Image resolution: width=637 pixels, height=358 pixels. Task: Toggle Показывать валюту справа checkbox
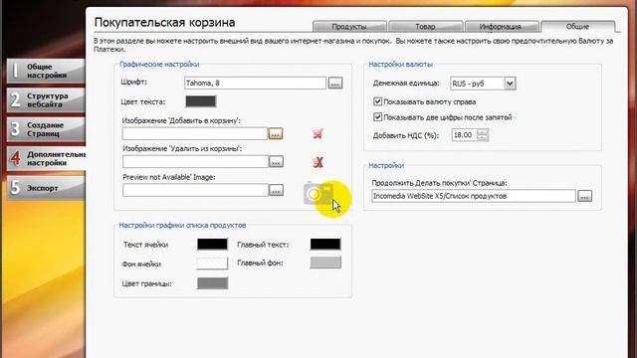click(x=377, y=101)
